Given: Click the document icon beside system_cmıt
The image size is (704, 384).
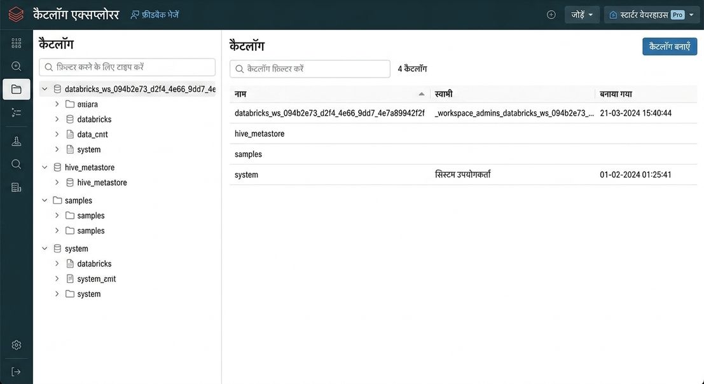Looking at the screenshot, I should [x=70, y=278].
